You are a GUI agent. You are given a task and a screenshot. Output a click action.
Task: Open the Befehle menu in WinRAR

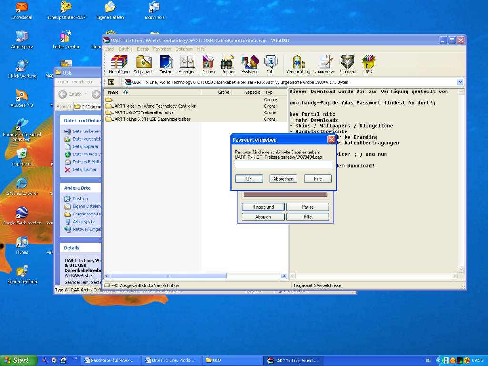[x=125, y=49]
